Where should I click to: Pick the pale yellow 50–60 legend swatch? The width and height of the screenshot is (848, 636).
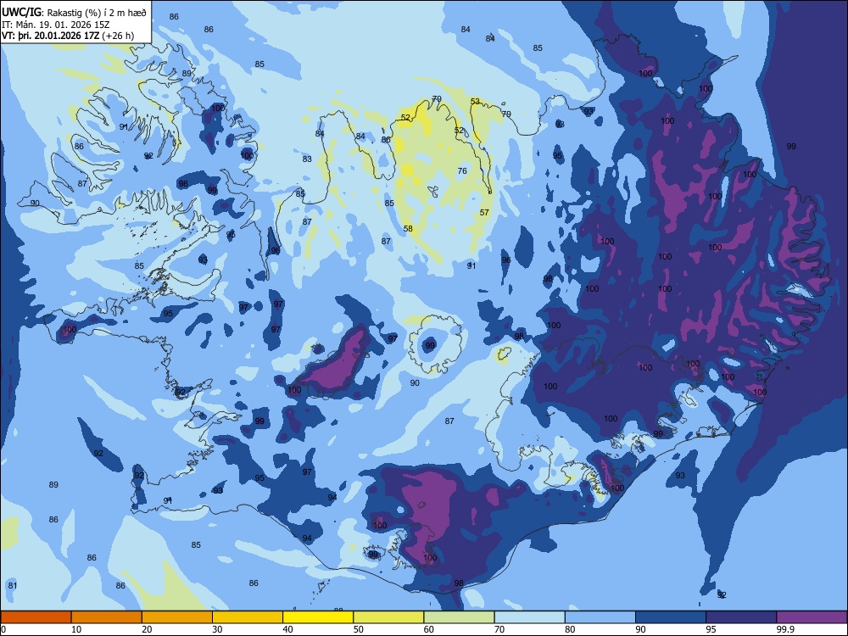point(389,617)
